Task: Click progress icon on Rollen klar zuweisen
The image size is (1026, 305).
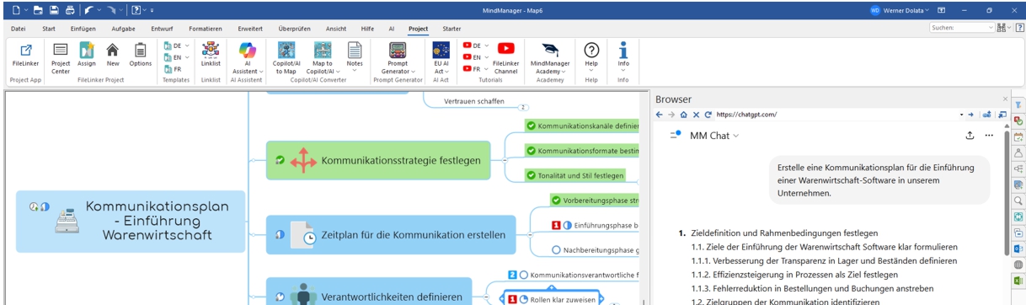Action: [x=524, y=299]
